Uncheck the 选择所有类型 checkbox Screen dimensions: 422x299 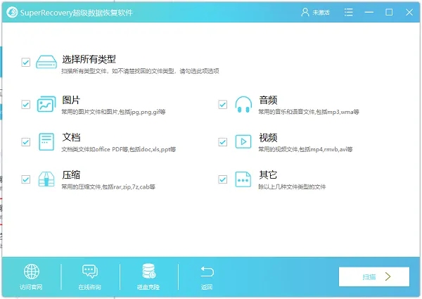tap(26, 63)
